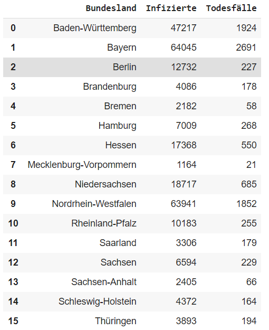The width and height of the screenshot is (269, 330).
Task: Click Hessen's infected value 17368
Action: pyautogui.click(x=184, y=145)
